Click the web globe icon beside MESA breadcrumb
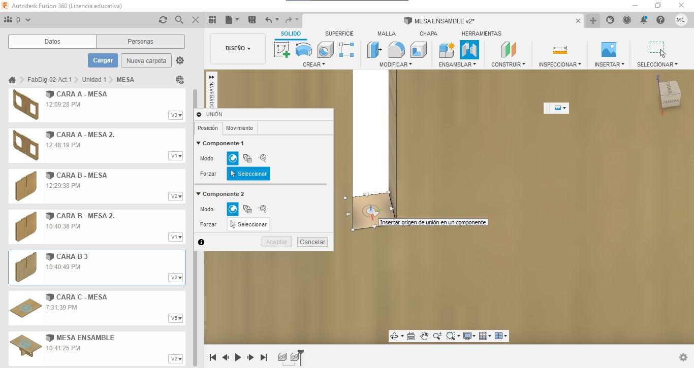This screenshot has width=694, height=368. (x=179, y=80)
